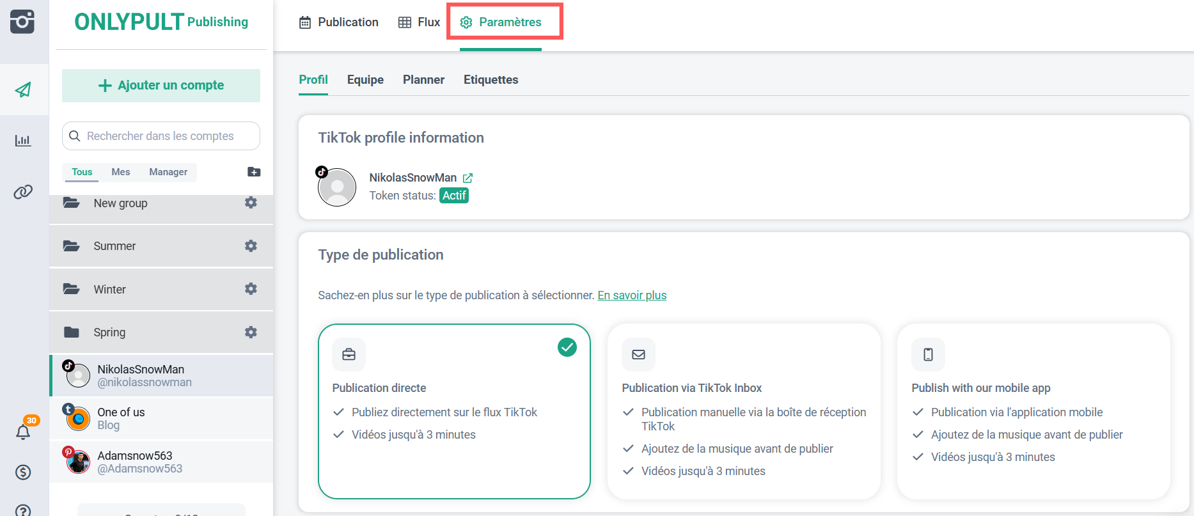This screenshot has height=516, width=1194.
Task: Open settings gear for Winter group
Action: (251, 289)
